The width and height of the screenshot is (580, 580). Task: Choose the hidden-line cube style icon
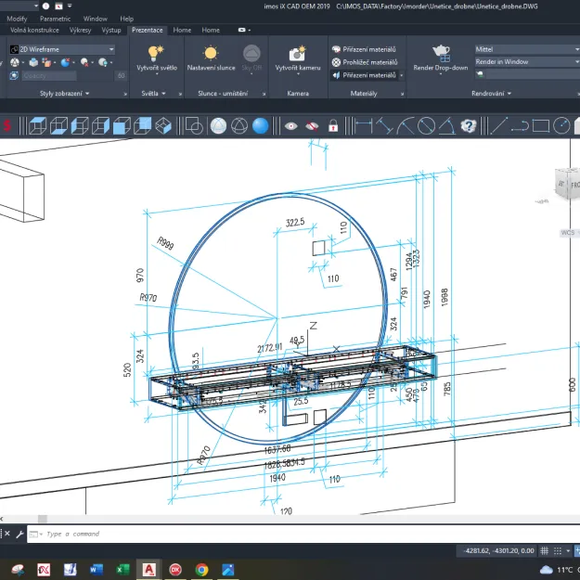click(80, 126)
